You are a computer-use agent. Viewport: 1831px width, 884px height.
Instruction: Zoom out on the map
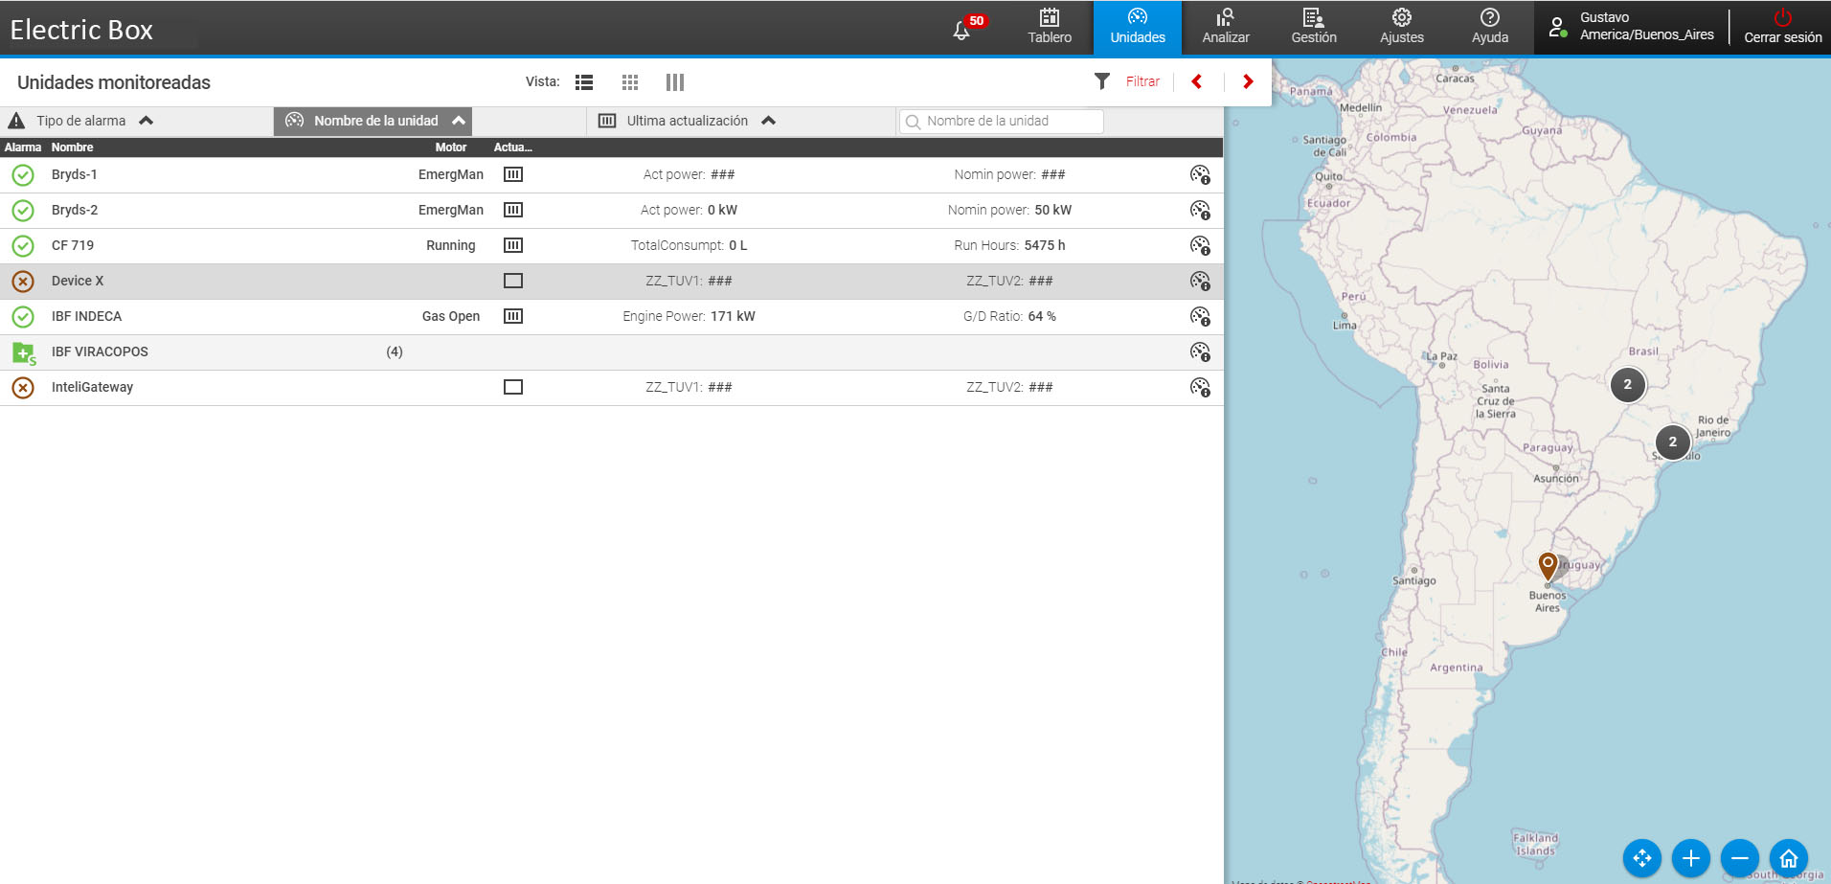point(1739,858)
